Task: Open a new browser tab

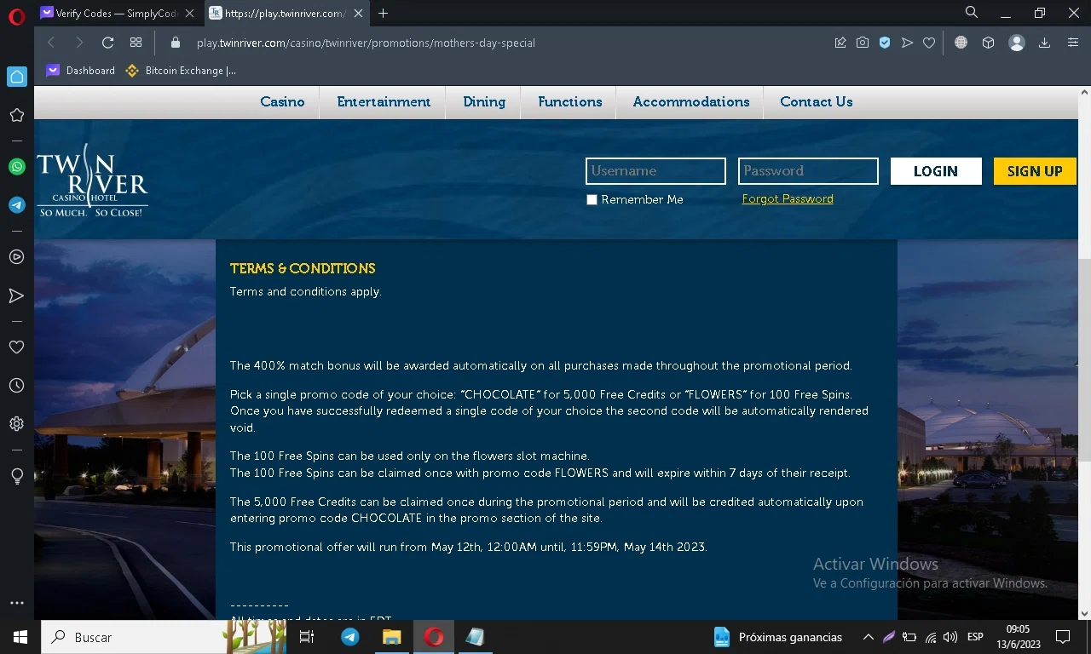Action: click(384, 13)
